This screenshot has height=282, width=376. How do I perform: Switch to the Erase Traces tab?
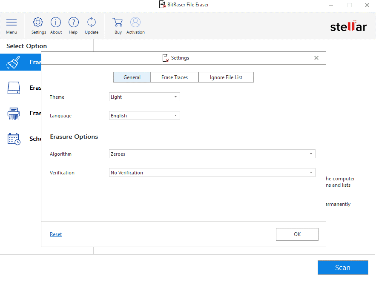click(x=175, y=77)
